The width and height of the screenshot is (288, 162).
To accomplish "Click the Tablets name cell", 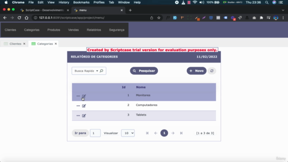I will tap(141, 115).
